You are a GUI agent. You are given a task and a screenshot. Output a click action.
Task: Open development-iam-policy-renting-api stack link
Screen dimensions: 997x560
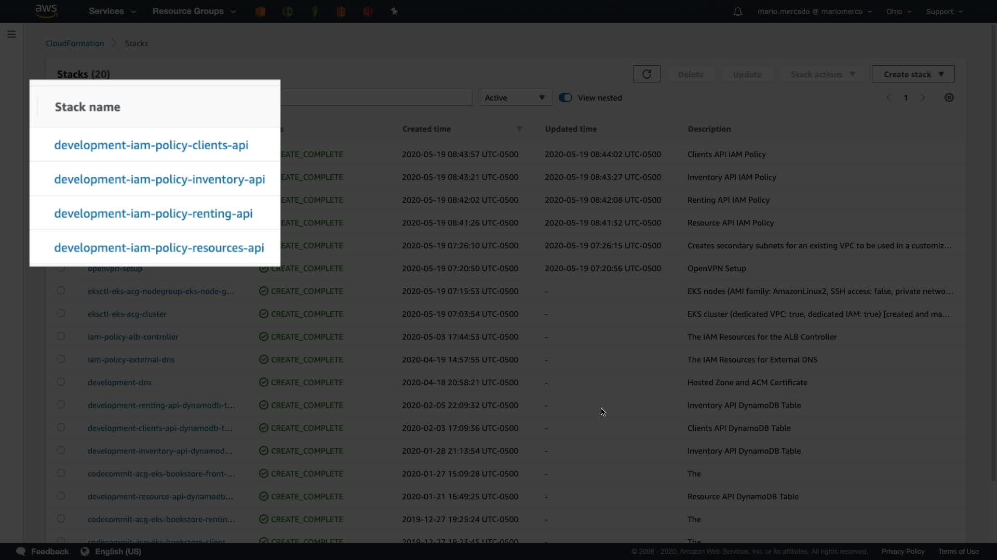(153, 214)
